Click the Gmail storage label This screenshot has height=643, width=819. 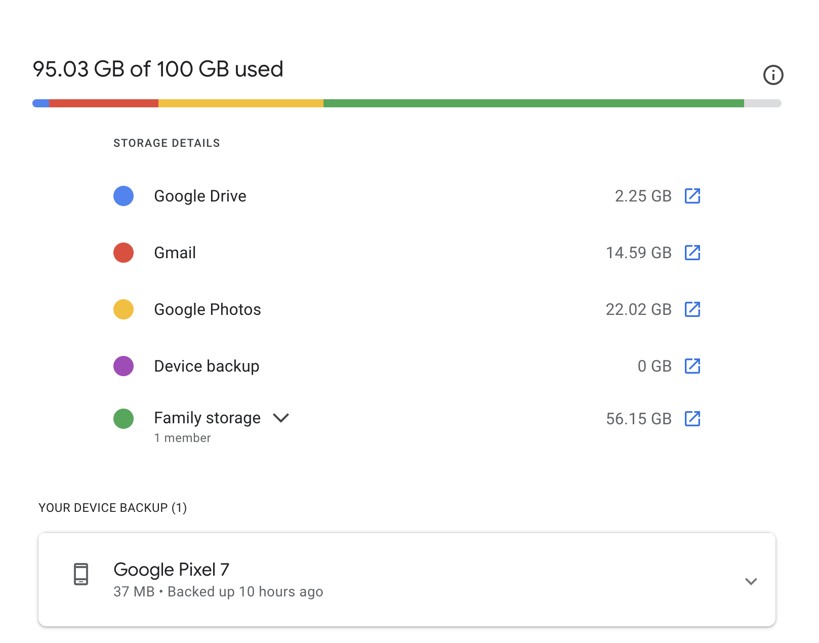pyautogui.click(x=175, y=253)
